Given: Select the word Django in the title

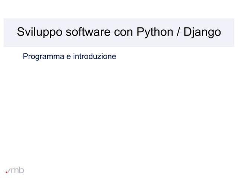Looking at the screenshot, I should pyautogui.click(x=202, y=32).
